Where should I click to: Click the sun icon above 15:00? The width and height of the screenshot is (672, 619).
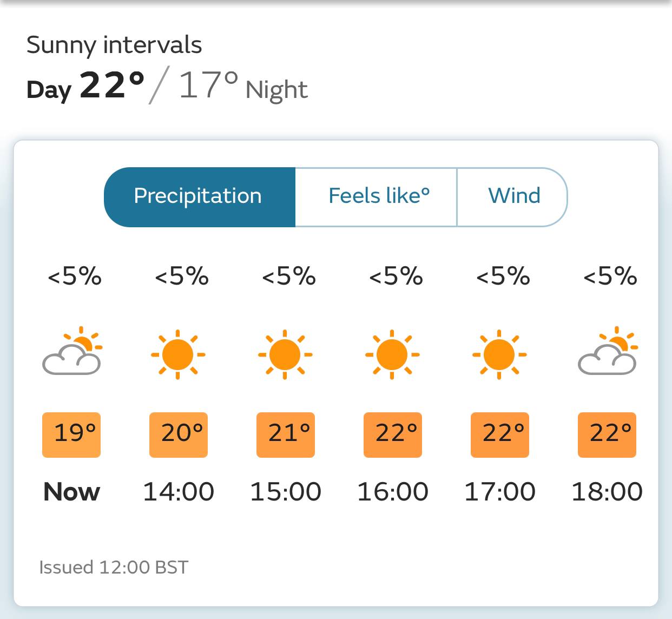(285, 354)
